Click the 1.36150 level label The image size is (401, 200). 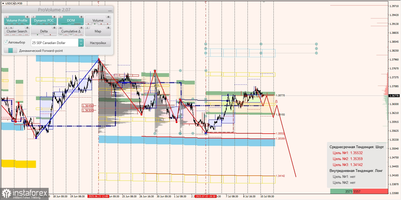coord(280,114)
